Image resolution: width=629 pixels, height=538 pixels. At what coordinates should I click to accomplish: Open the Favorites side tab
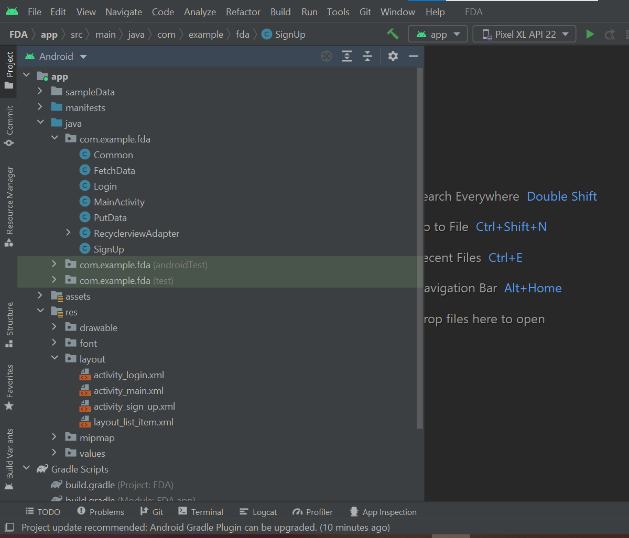[x=9, y=387]
